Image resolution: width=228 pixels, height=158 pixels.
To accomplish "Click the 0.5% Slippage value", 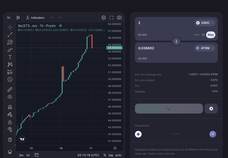I will point(215,91).
